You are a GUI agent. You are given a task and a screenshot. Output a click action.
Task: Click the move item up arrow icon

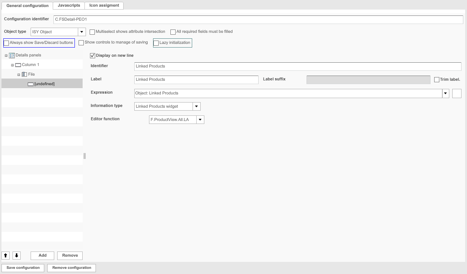(x=5, y=255)
